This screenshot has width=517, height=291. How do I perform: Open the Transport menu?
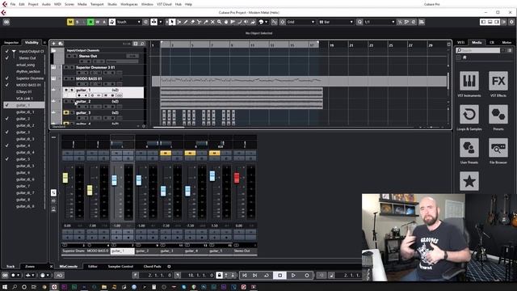tap(97, 4)
